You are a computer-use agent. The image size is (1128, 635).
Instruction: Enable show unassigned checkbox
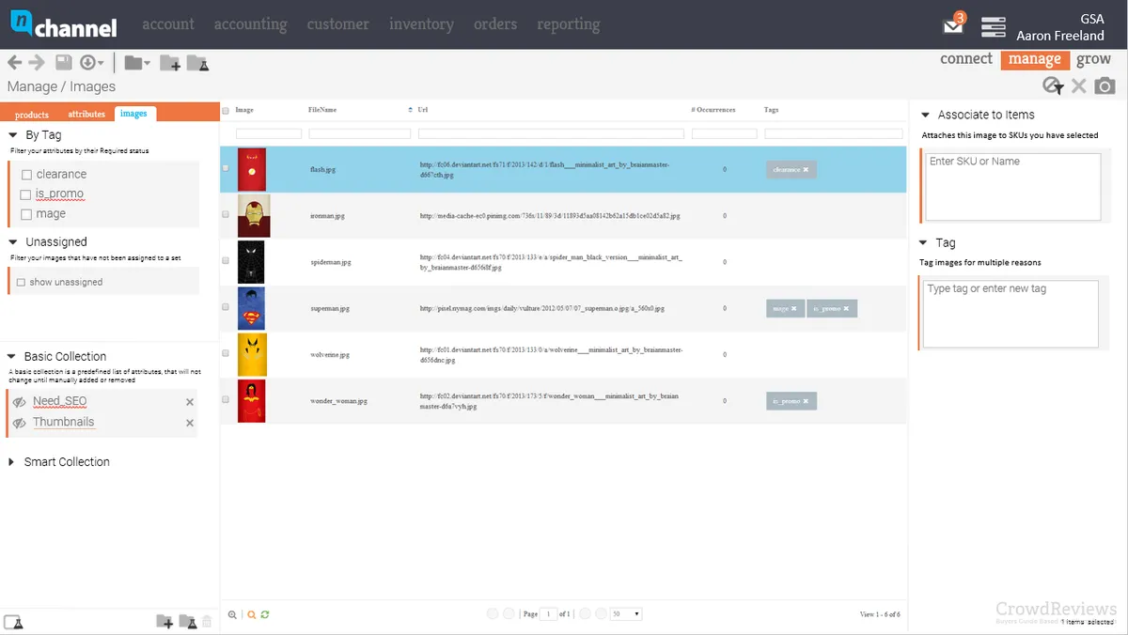tap(22, 282)
